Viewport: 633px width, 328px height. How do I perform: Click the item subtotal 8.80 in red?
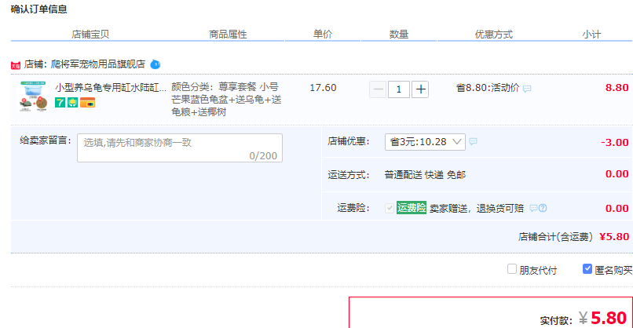[617, 88]
